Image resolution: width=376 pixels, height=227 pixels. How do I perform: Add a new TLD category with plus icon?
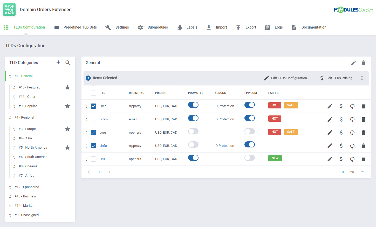click(58, 63)
